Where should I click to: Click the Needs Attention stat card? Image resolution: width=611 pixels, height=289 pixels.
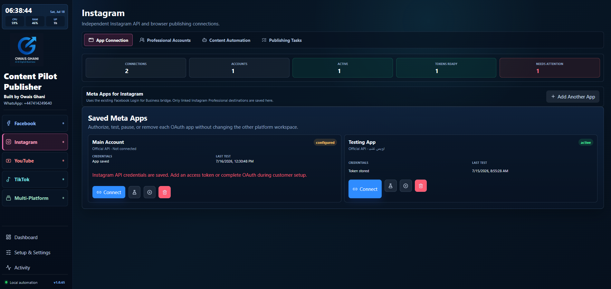(x=549, y=68)
